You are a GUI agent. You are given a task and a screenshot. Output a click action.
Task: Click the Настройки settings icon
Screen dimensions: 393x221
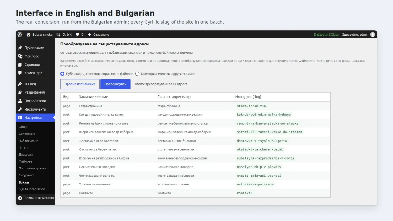pos(20,118)
